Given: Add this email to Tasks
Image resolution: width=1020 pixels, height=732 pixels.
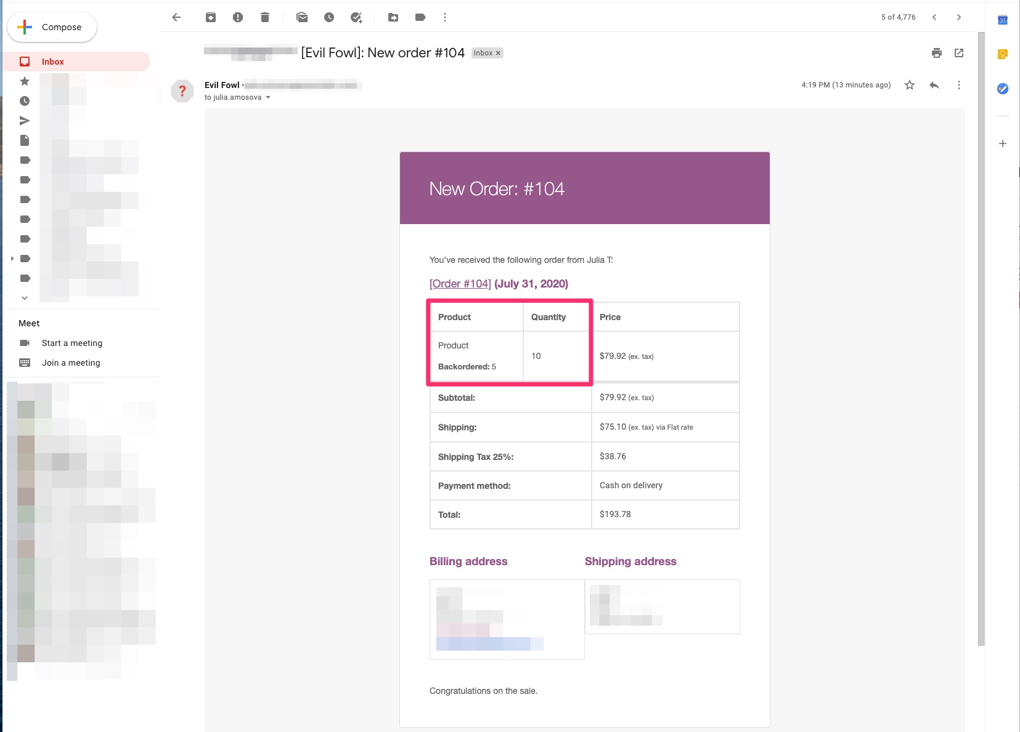Looking at the screenshot, I should tap(356, 17).
